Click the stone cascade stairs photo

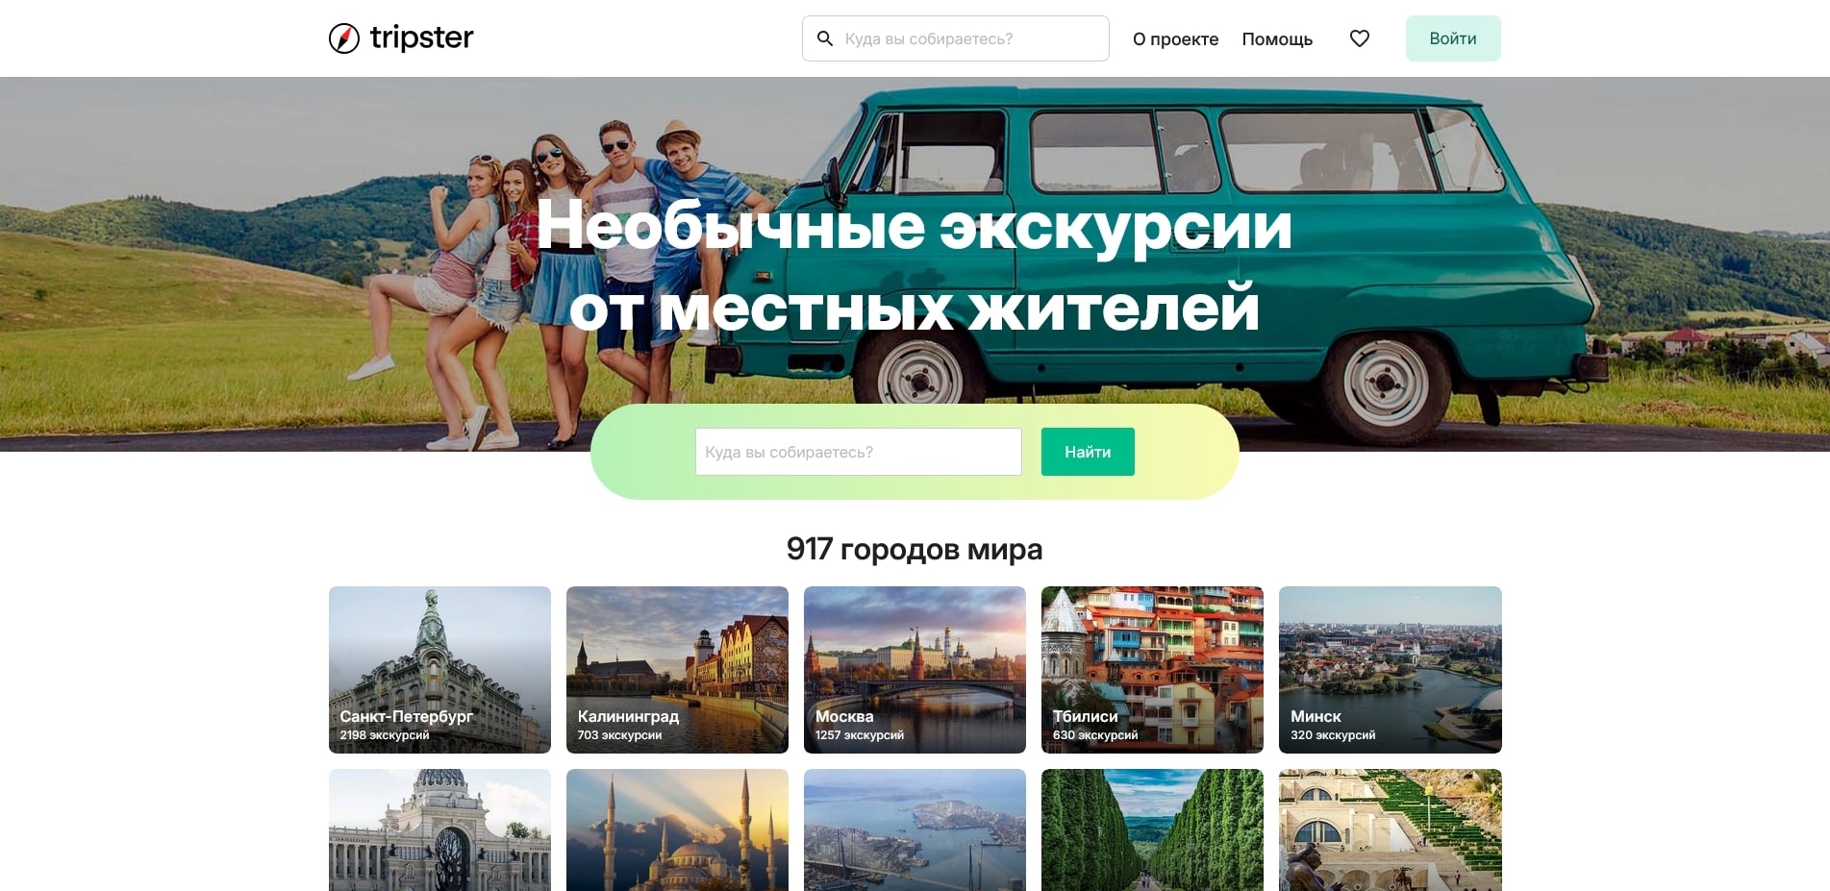pyautogui.click(x=1390, y=831)
